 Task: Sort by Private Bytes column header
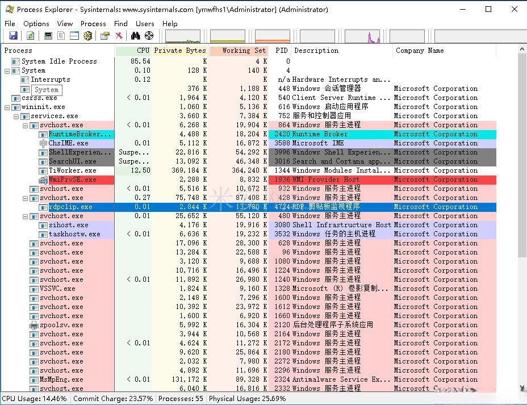coord(180,51)
